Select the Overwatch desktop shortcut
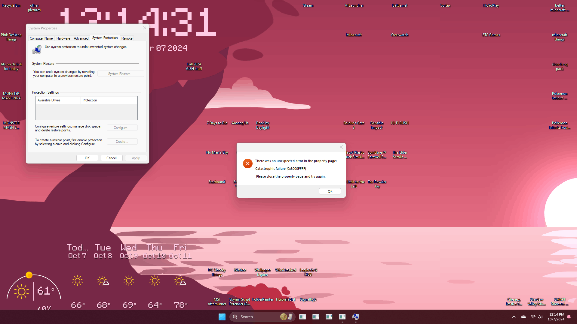The width and height of the screenshot is (577, 324). [400, 35]
